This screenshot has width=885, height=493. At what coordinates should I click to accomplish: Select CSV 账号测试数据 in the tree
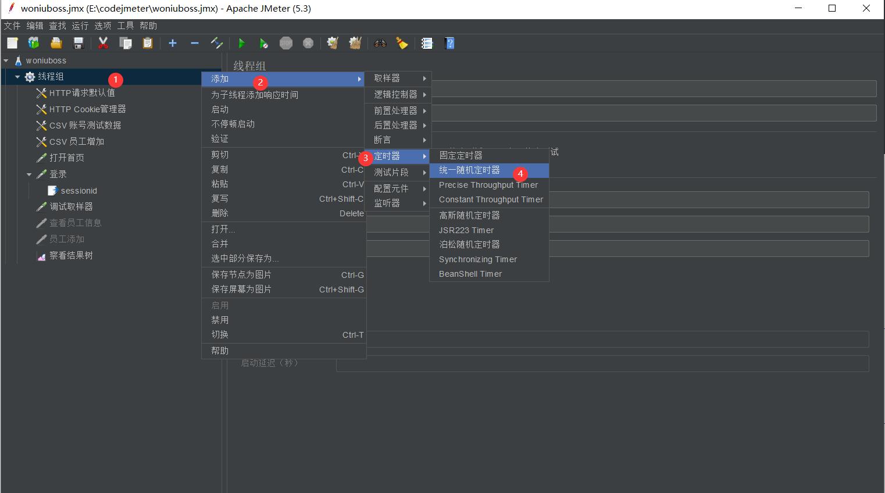click(x=85, y=126)
